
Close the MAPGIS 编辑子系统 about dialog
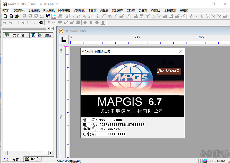click(x=181, y=51)
